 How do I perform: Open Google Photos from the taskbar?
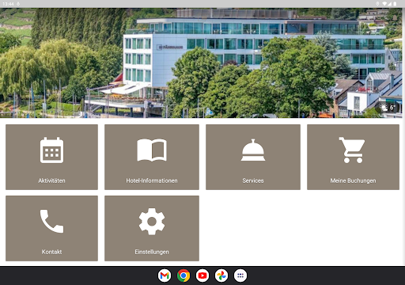pyautogui.click(x=221, y=275)
